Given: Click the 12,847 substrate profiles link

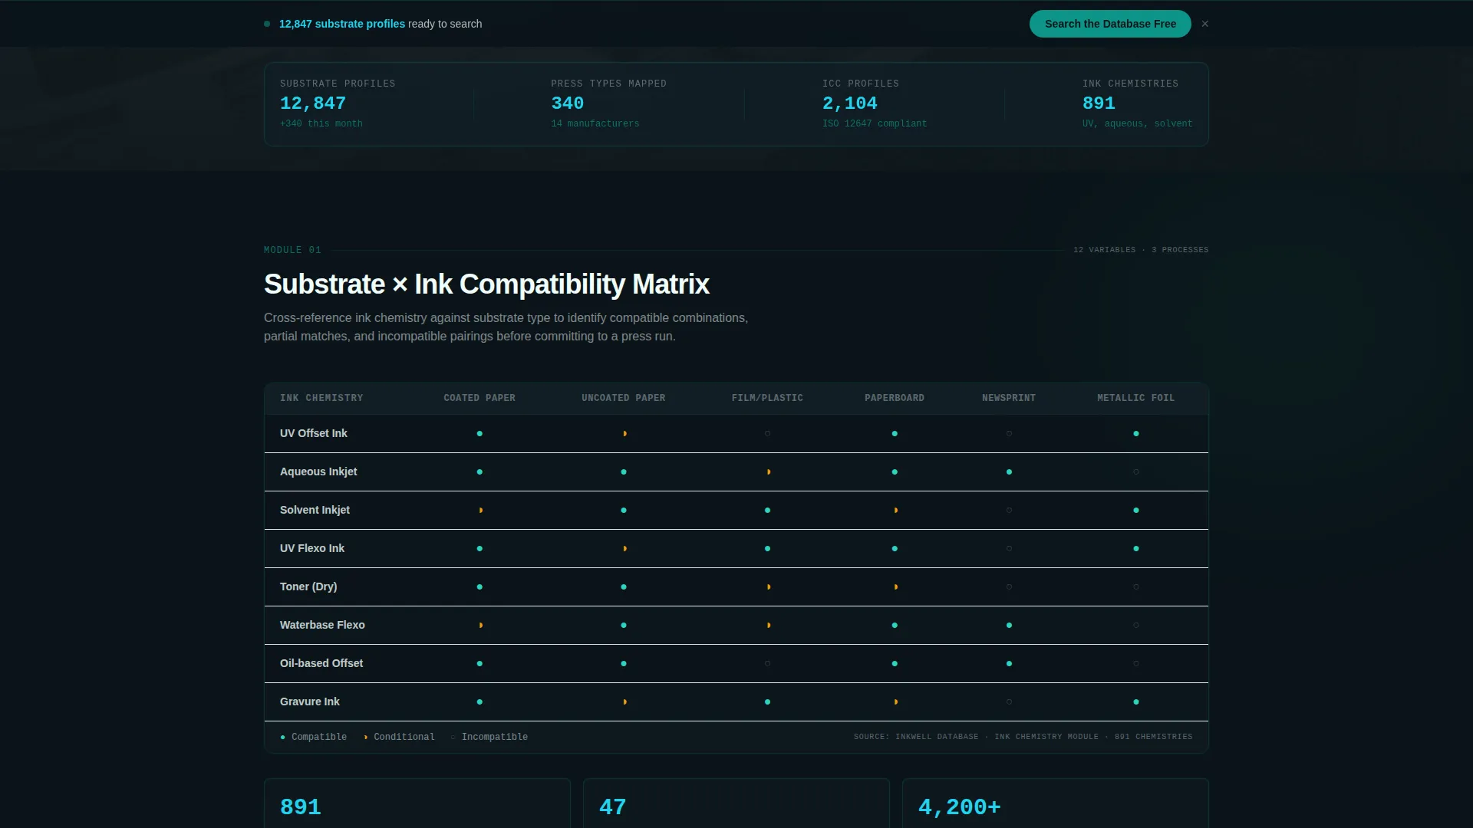Looking at the screenshot, I should [x=342, y=24].
